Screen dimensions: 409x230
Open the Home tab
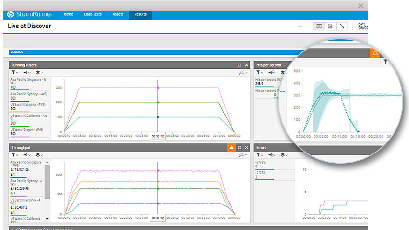(x=68, y=14)
